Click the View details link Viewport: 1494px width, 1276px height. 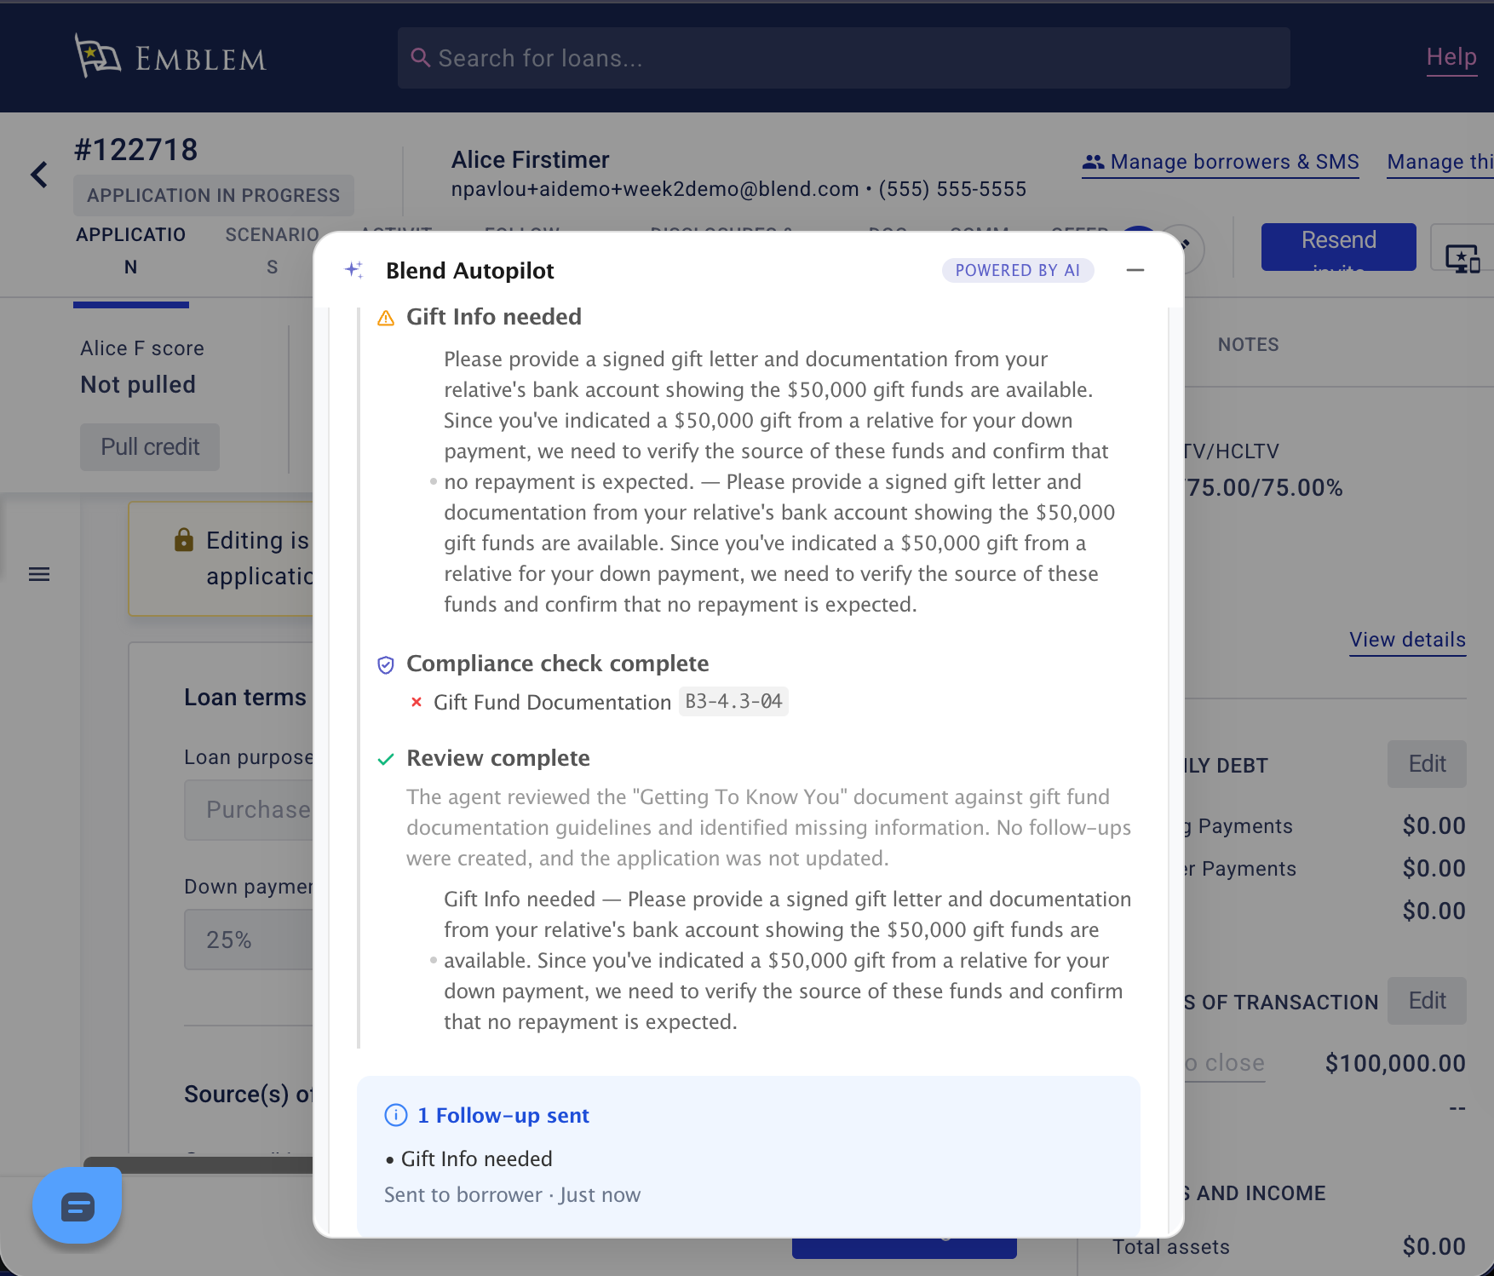point(1407,640)
